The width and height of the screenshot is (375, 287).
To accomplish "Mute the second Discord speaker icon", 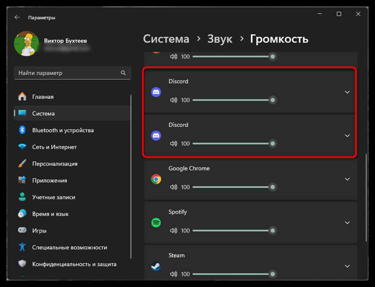I will point(173,144).
